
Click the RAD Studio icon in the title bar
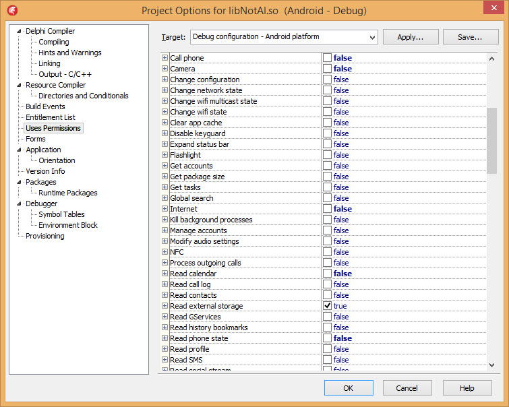[12, 10]
